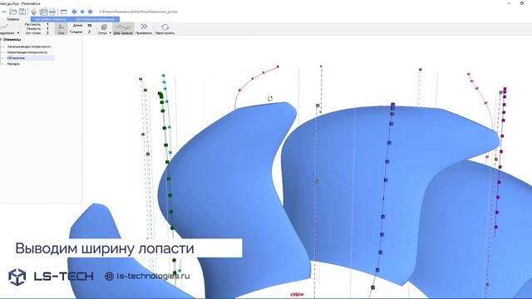The height and width of the screenshot is (299, 532).
Task: Open dropdown arrow beside the curve distribution icon
Action: [x=18, y=33]
